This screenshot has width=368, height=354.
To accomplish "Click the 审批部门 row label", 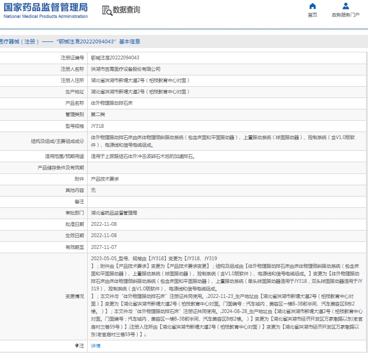I will 74,213.
